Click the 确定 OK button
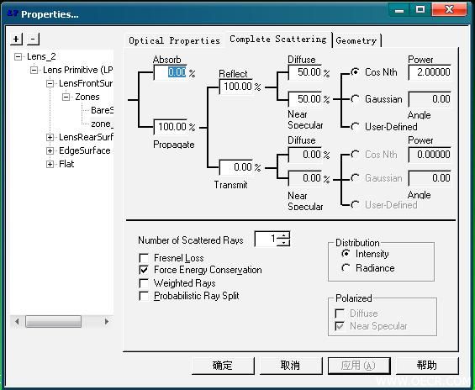This screenshot has height=390, width=475. [x=223, y=366]
